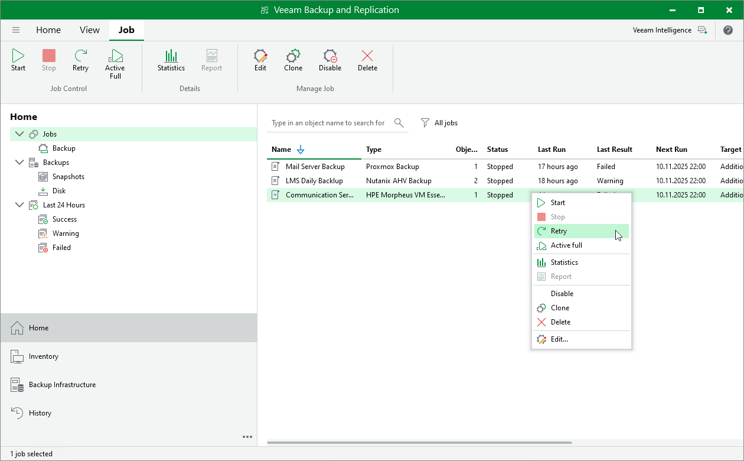This screenshot has height=461, width=744.
Task: Click the Active Full ribbon icon
Action: click(115, 63)
